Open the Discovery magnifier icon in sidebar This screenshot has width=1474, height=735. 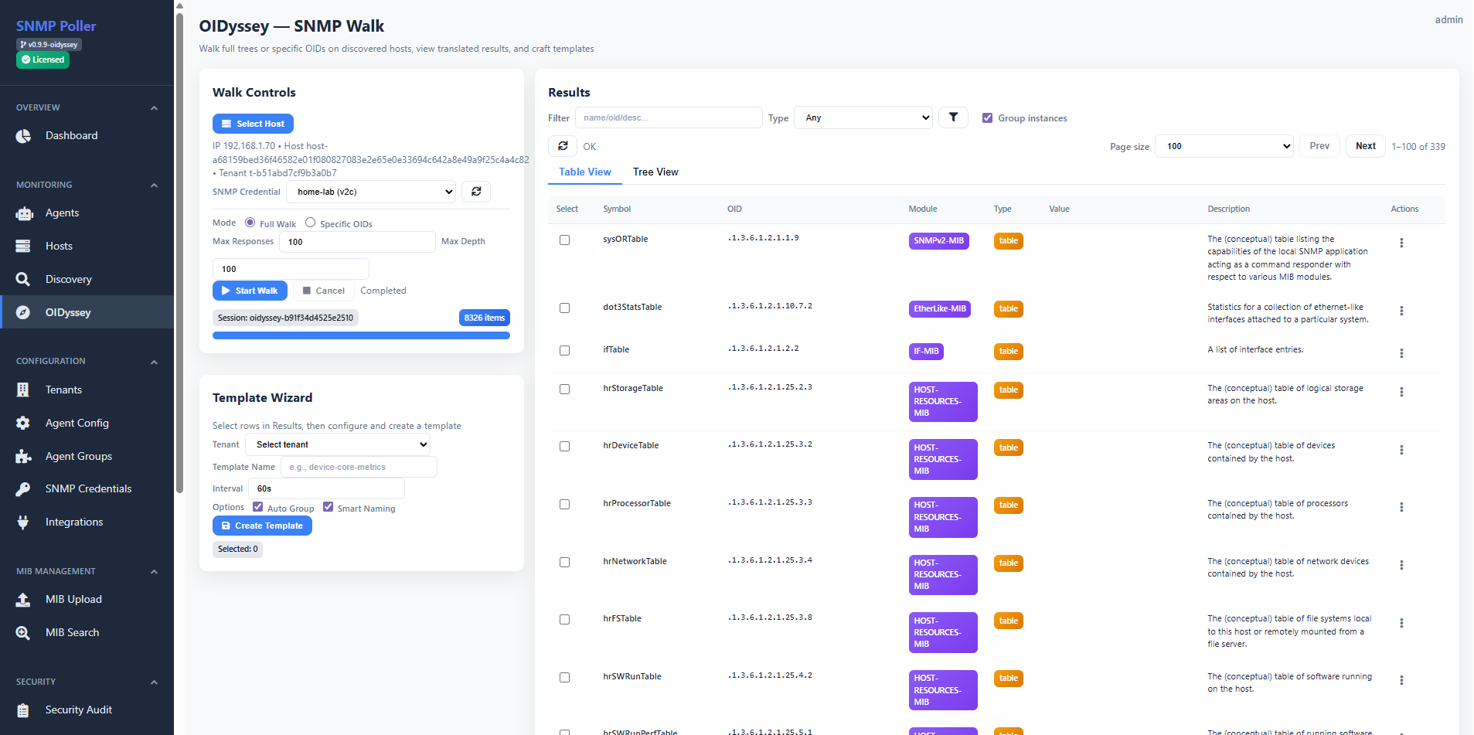(23, 279)
